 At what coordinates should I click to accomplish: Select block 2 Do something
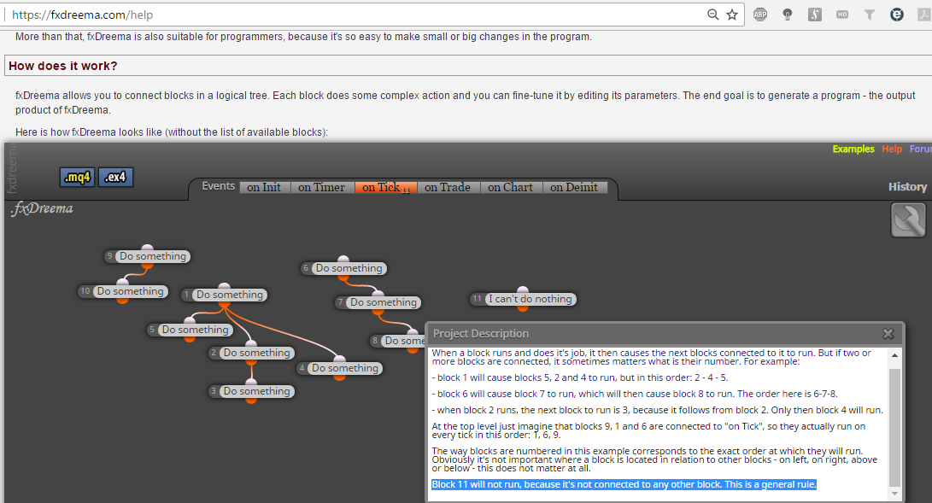click(251, 353)
